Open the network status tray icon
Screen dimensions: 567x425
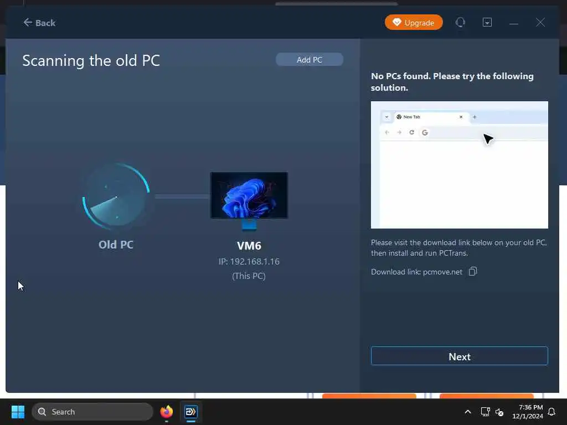point(485,412)
